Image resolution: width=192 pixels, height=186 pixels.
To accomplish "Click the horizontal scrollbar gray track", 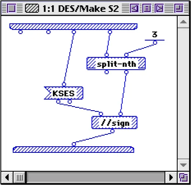I will coord(95,177).
